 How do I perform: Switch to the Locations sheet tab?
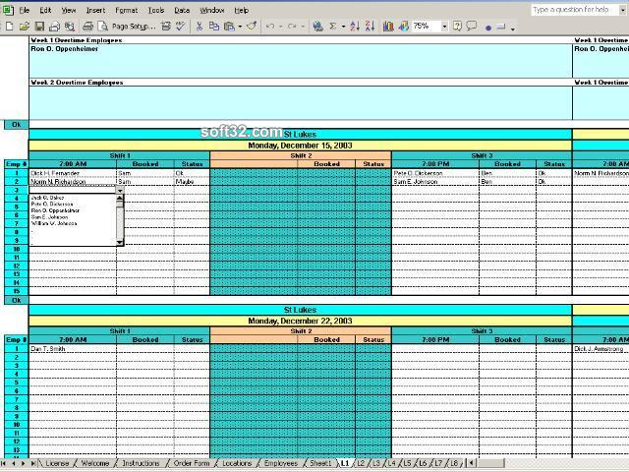click(237, 463)
